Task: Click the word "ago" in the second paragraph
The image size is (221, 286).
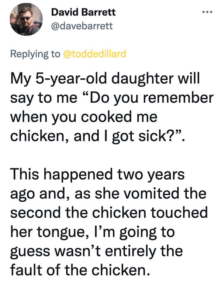Action: coord(22,194)
